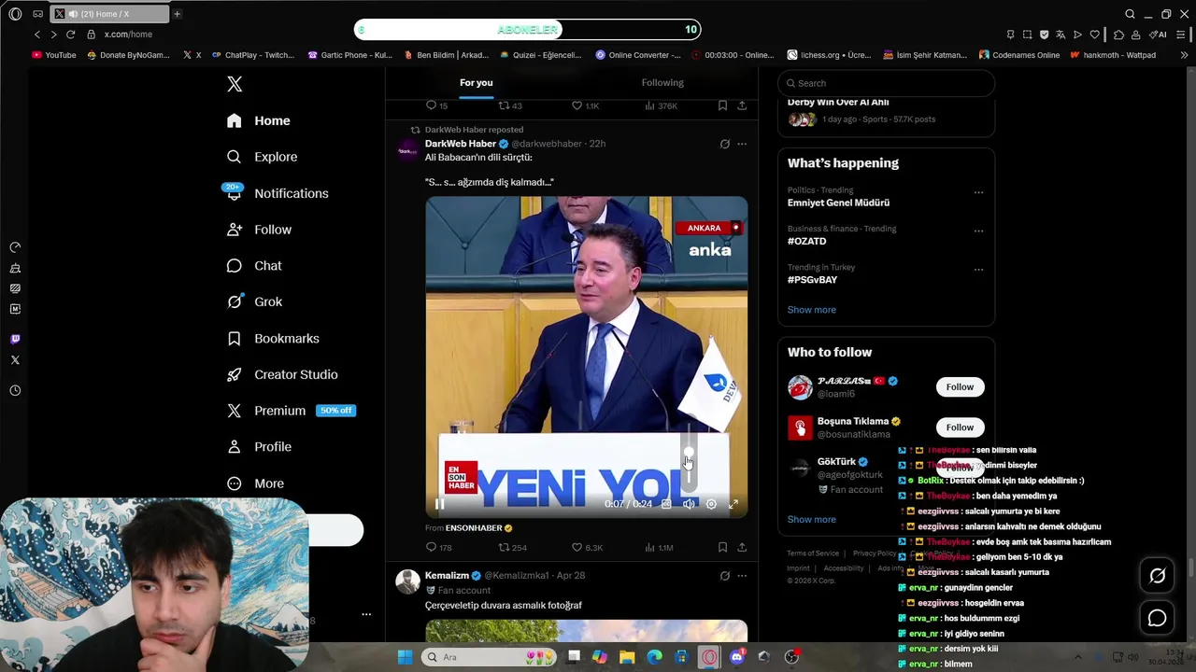
Task: Repost the DarkWeb Haber post (254)
Action: (512, 547)
